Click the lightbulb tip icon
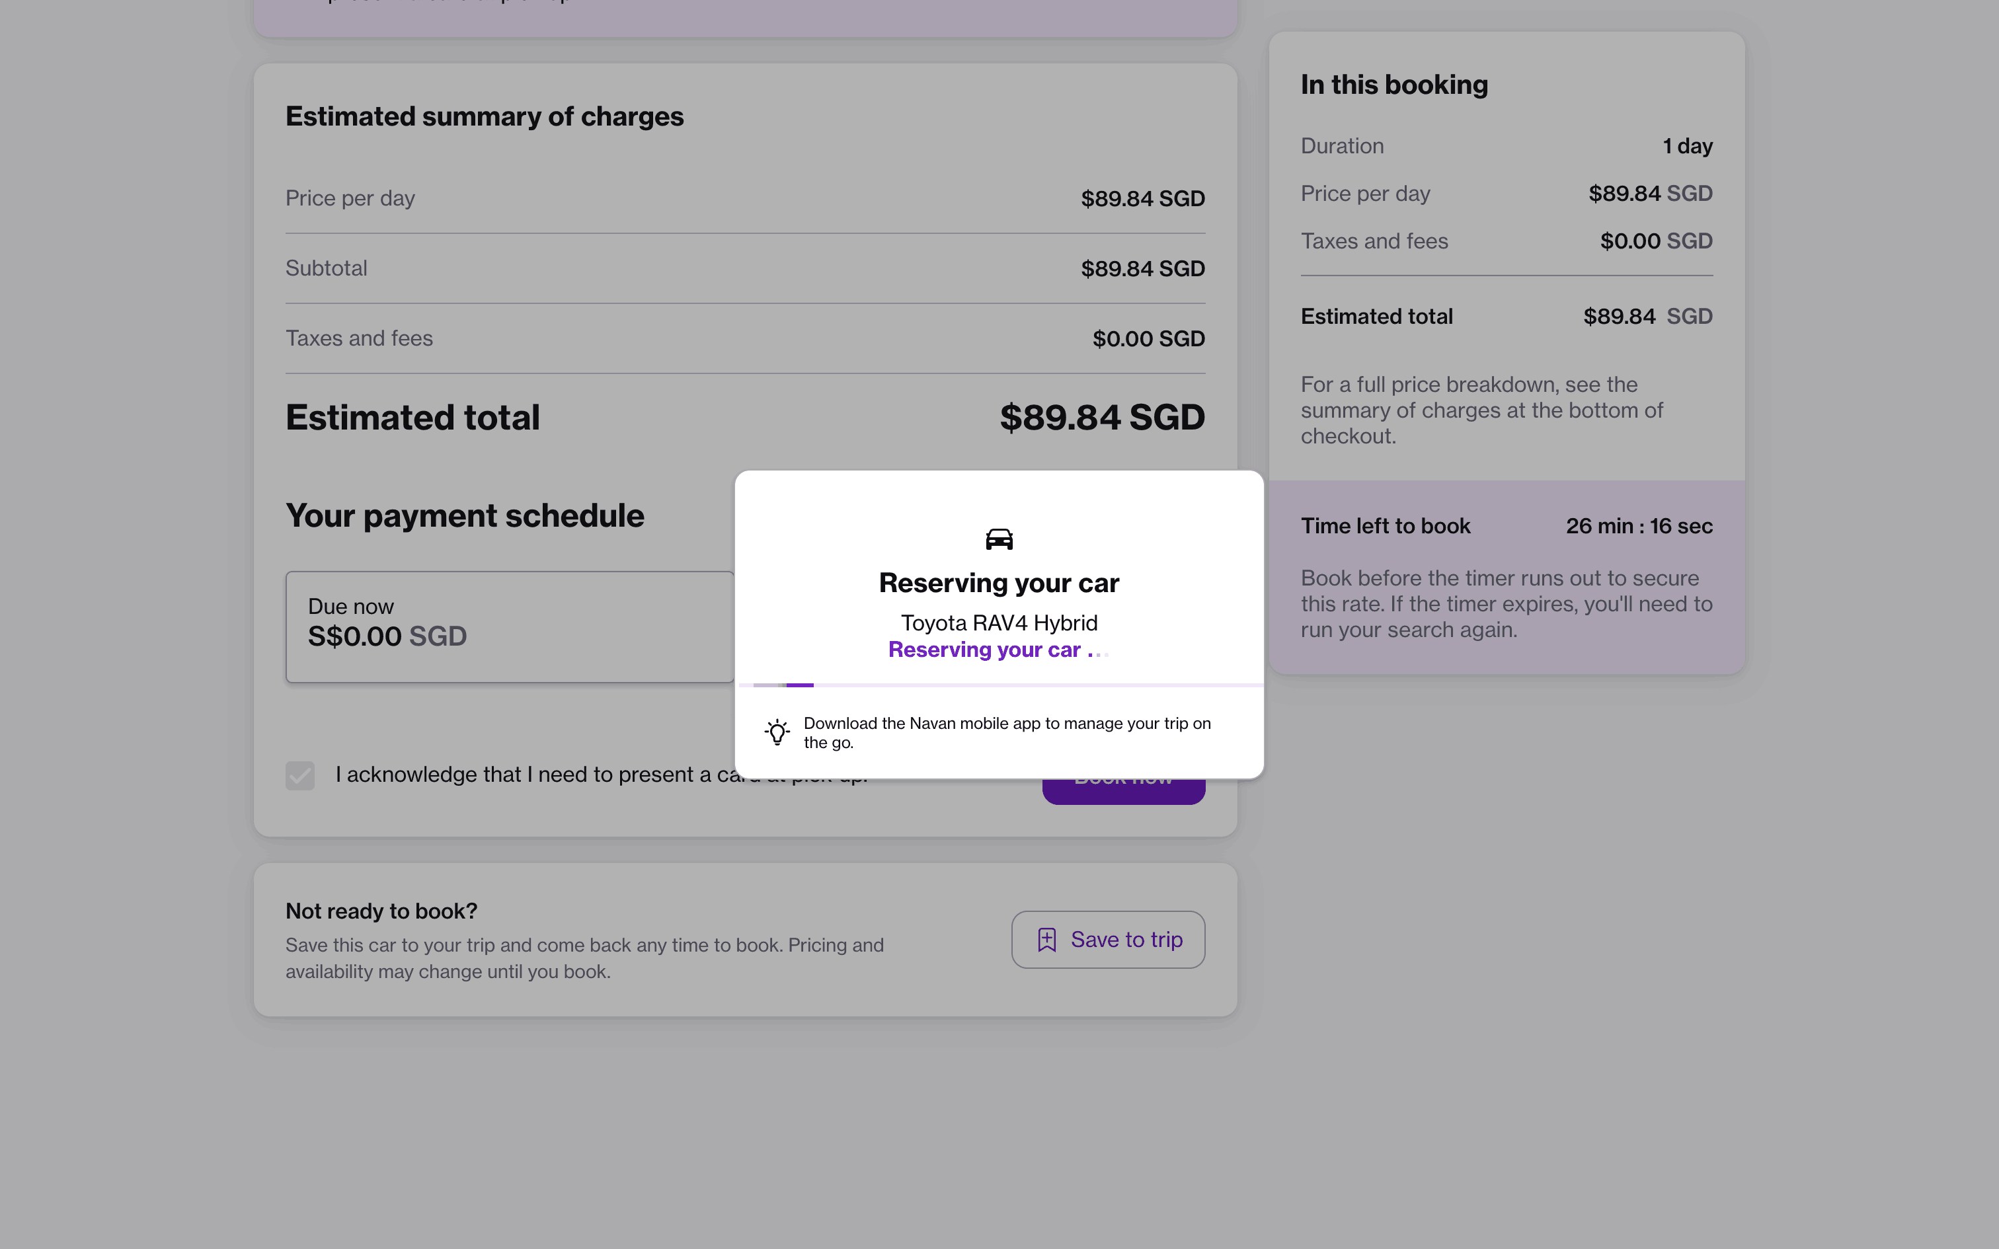This screenshot has width=1999, height=1249. [777, 732]
